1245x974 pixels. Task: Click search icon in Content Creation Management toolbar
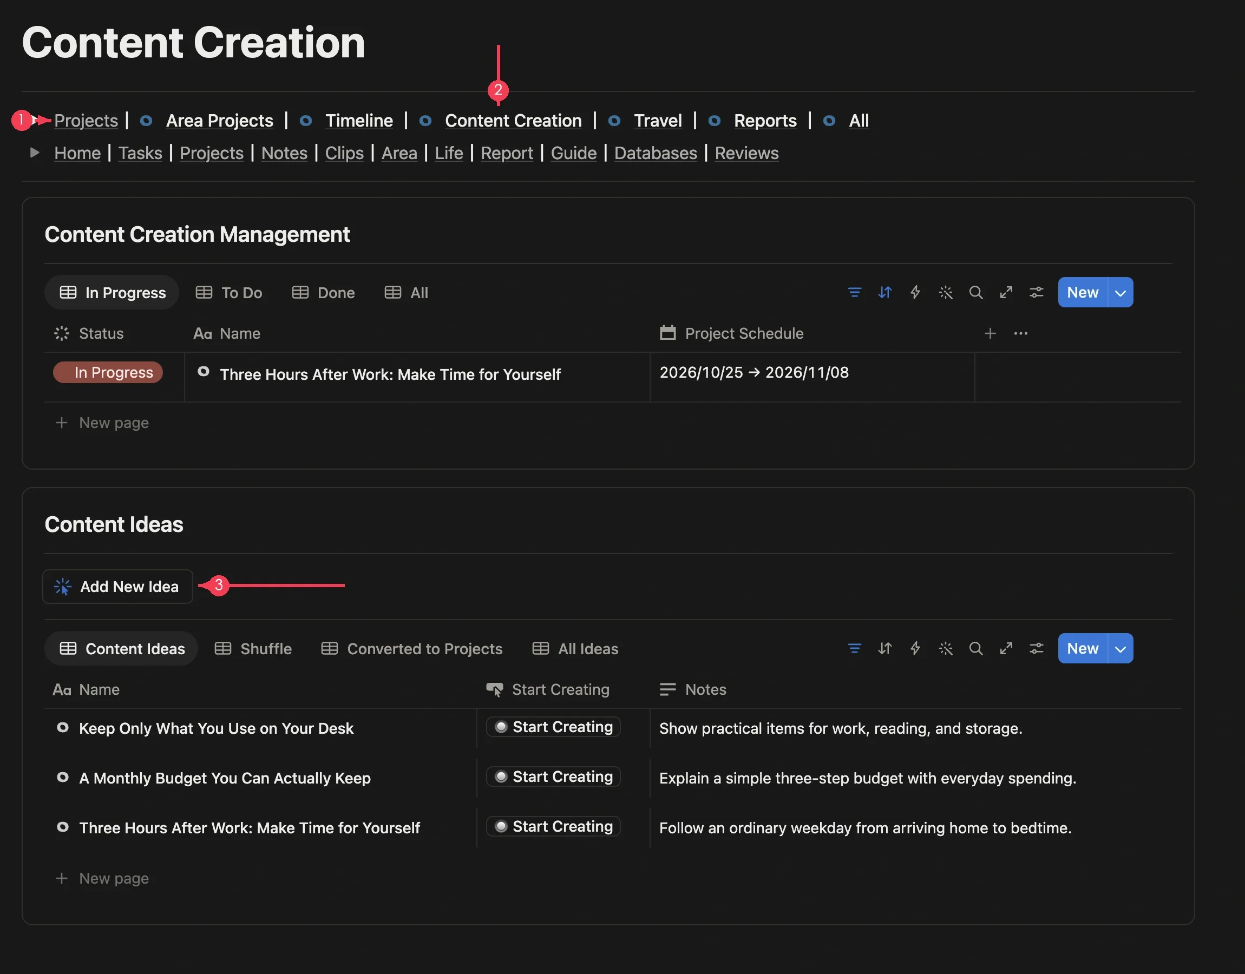(976, 293)
